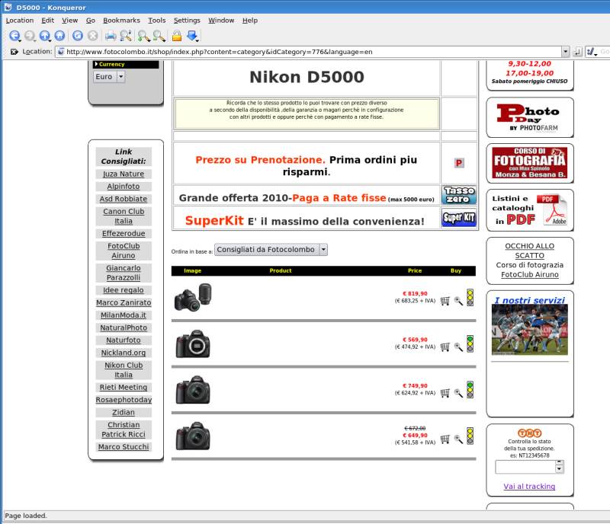
Task: Follow the 'Vai al tracking' link
Action: pyautogui.click(x=529, y=486)
